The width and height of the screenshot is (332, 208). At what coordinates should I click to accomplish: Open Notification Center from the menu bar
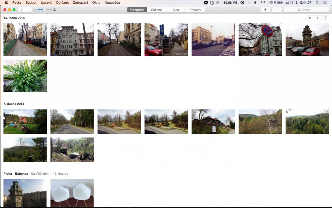coord(325,2)
